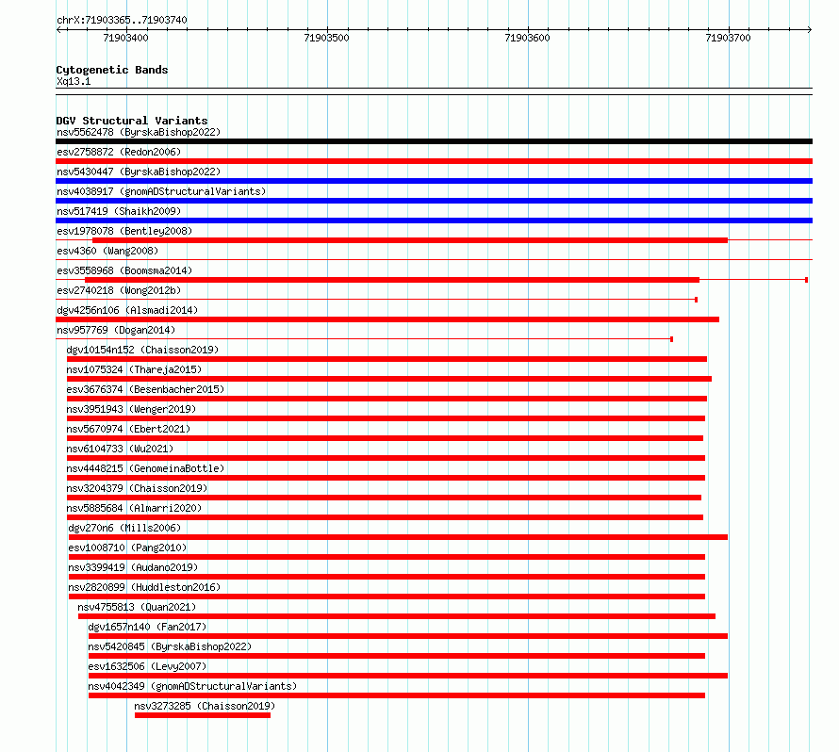Open nsv5420845 (ByrskaBishop2022) label
The height and width of the screenshot is (752, 839).
tap(170, 646)
